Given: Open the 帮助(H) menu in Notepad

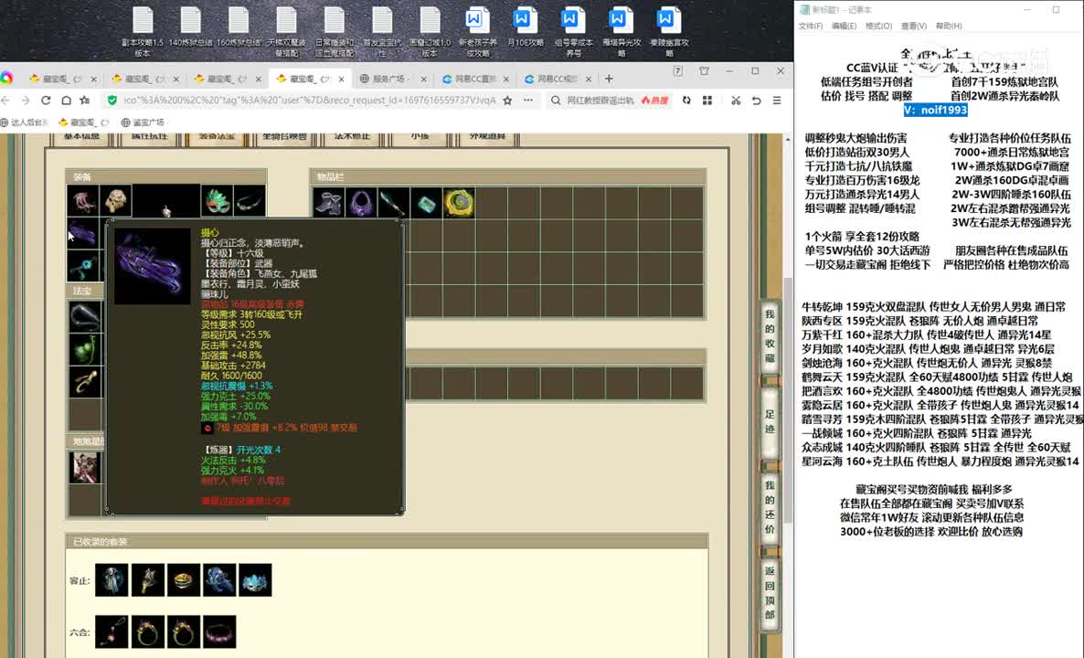Looking at the screenshot, I should (949, 26).
